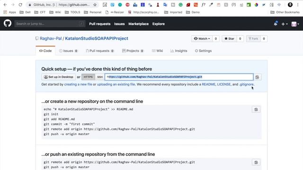Open the Raghav-Pal owner link
The height and width of the screenshot is (170, 303).
click(x=51, y=38)
